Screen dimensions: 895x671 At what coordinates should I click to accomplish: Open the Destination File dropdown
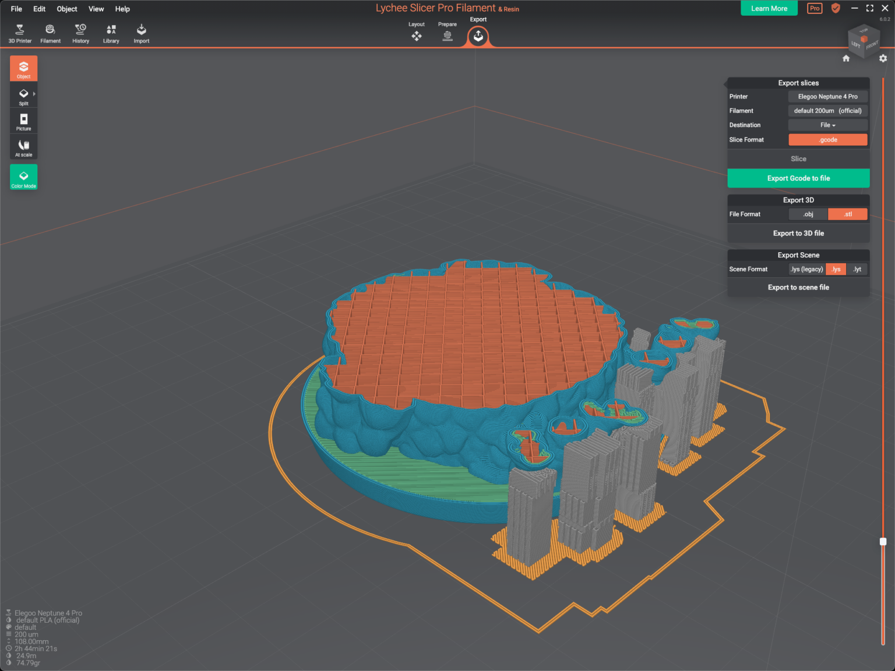[827, 125]
